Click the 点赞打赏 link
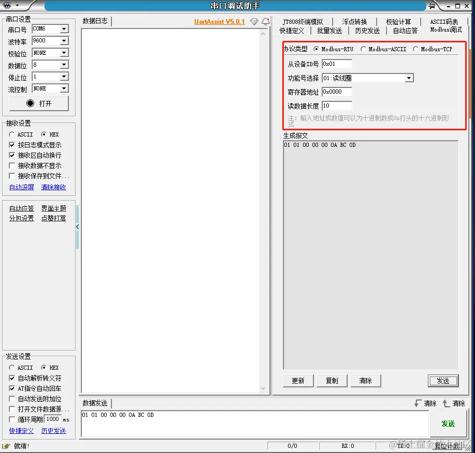The image size is (475, 453). 54,218
